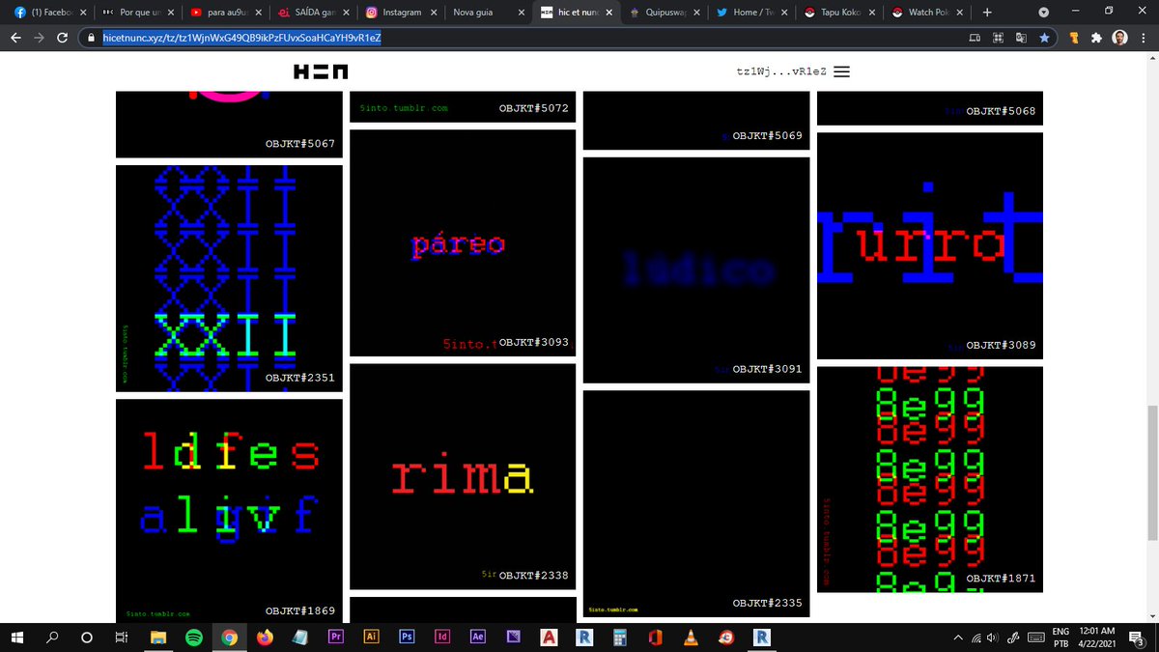
Task: Expand the tab search dropdown arrow
Action: tap(1043, 13)
